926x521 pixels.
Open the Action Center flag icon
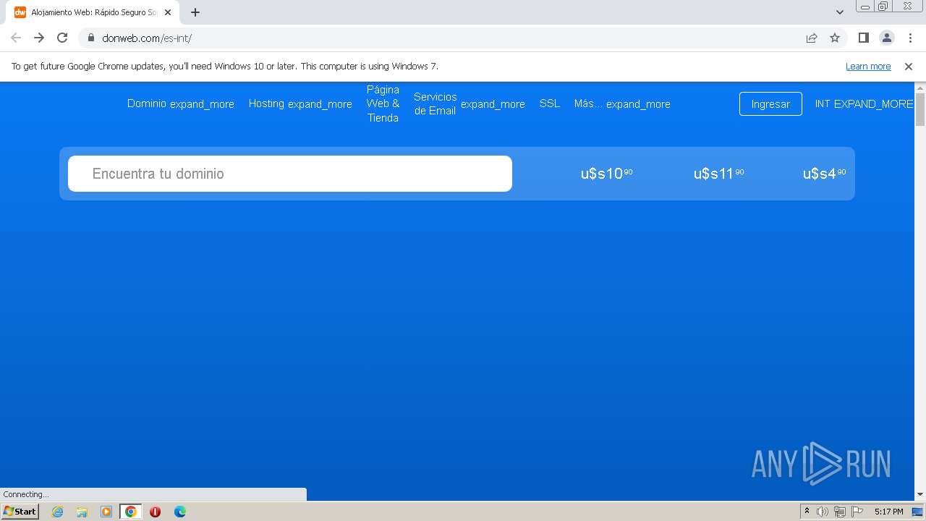[x=857, y=512]
